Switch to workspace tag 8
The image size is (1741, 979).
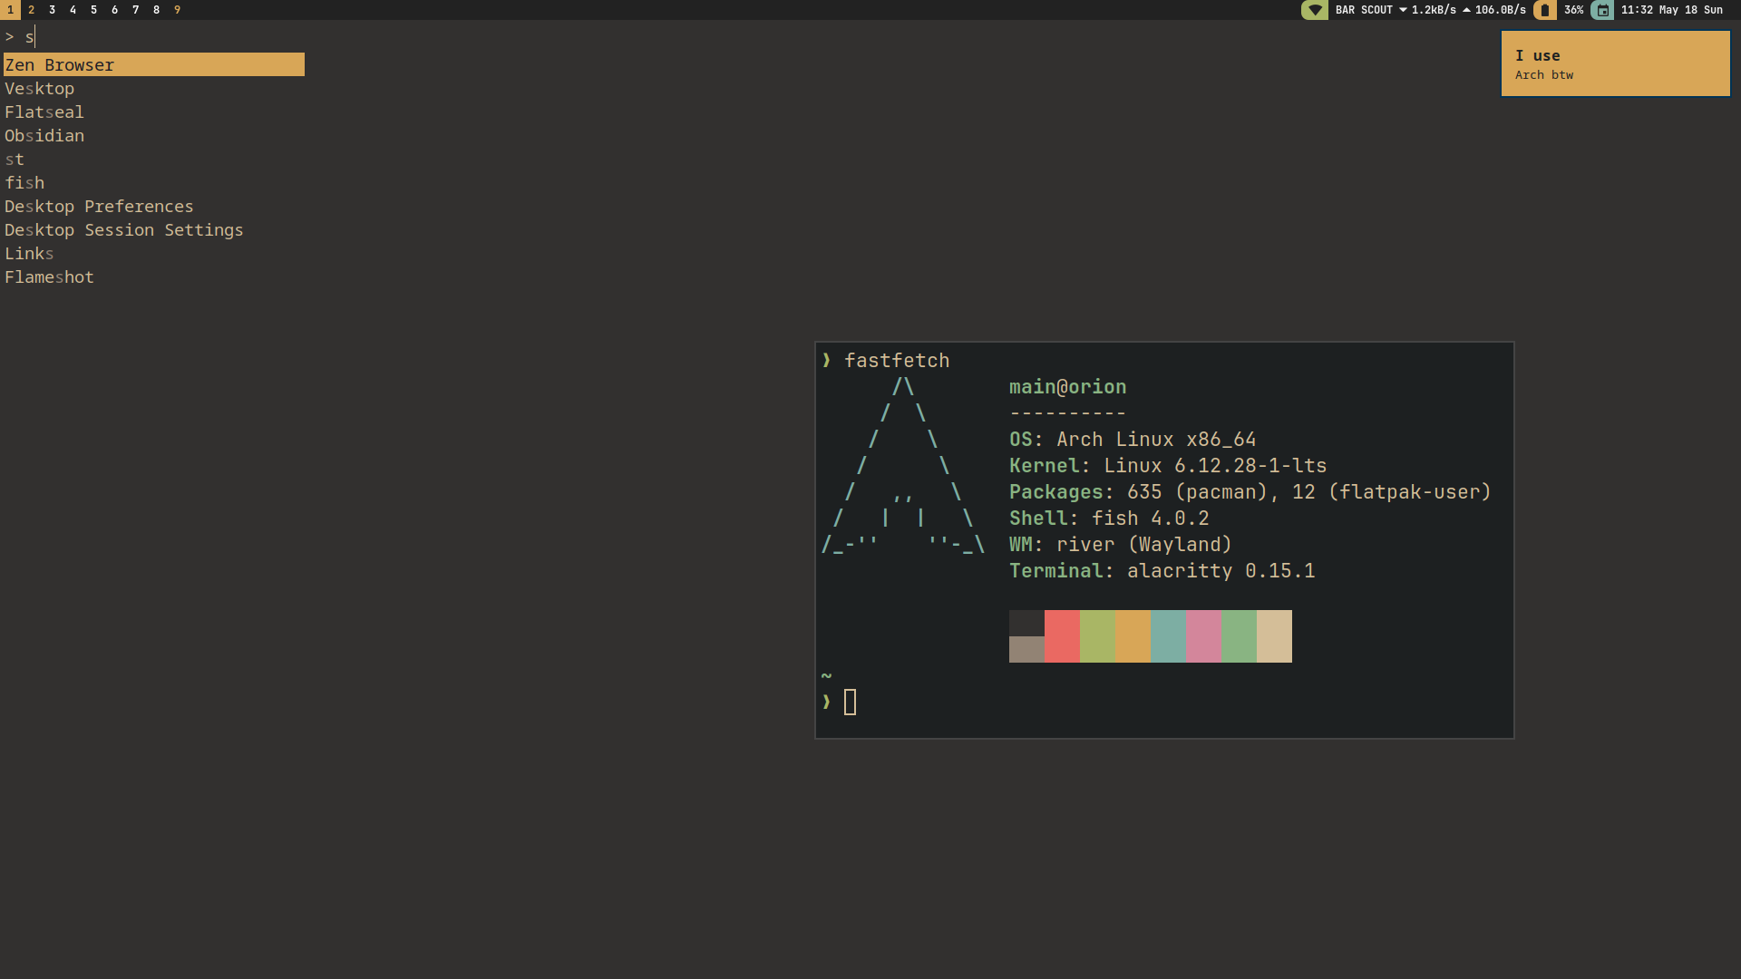[x=156, y=10]
